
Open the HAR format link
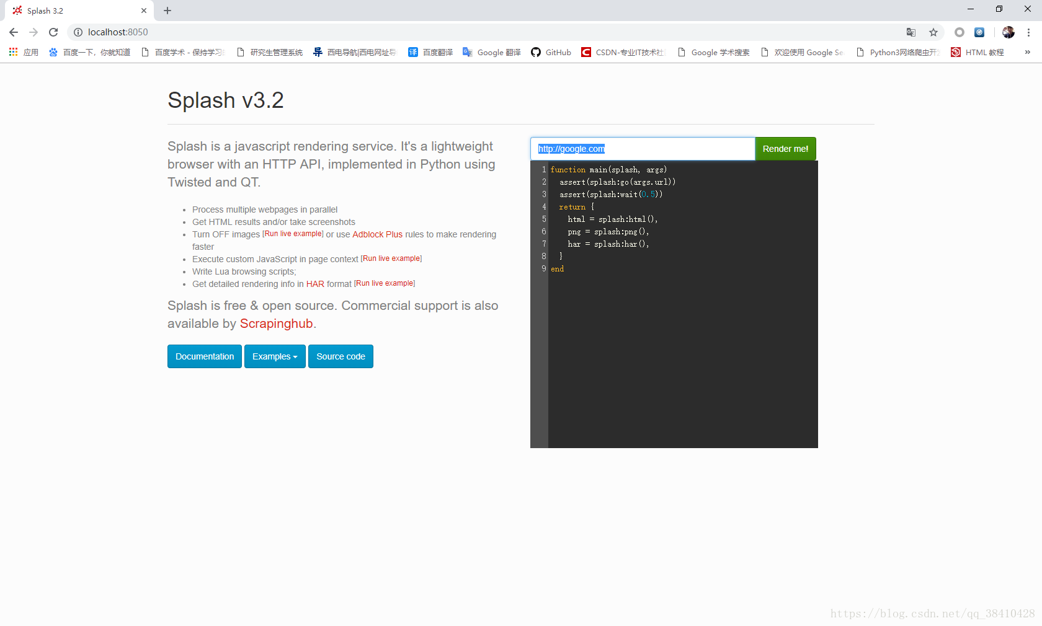315,284
